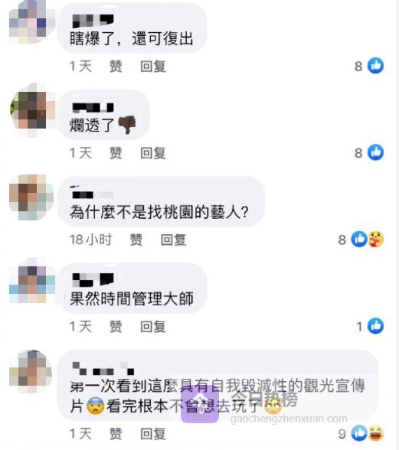
Task: Open care emoji reaction on 桃園的藝人 comment
Action: tap(376, 239)
